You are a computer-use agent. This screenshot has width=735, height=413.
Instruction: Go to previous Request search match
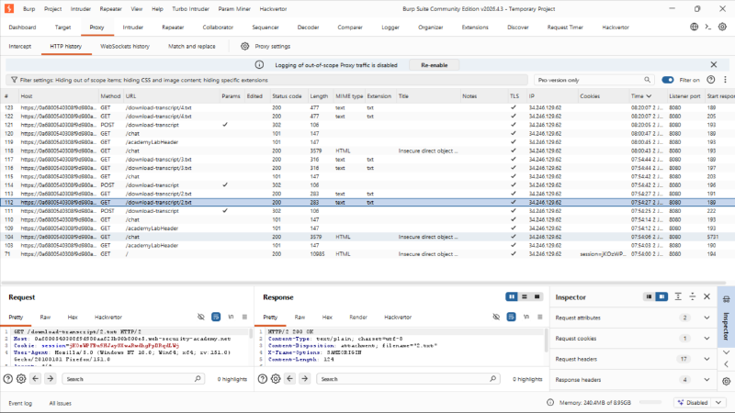coord(36,379)
